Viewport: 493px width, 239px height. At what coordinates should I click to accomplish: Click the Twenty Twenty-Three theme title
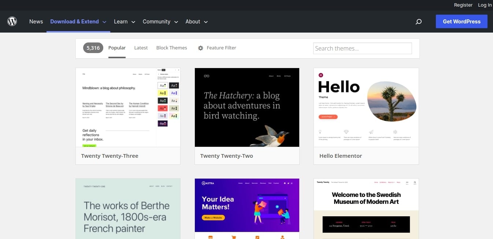click(x=110, y=156)
